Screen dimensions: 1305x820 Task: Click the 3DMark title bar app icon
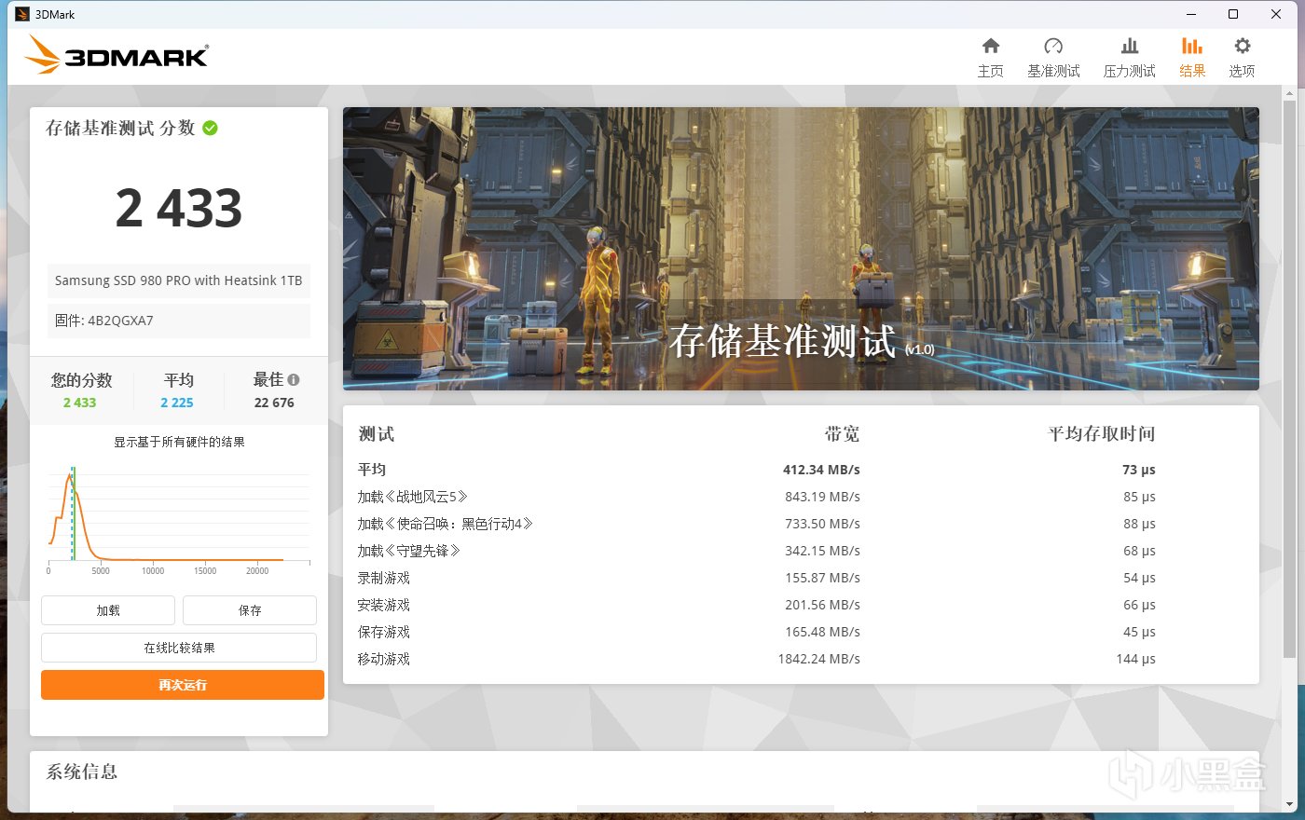(x=22, y=14)
